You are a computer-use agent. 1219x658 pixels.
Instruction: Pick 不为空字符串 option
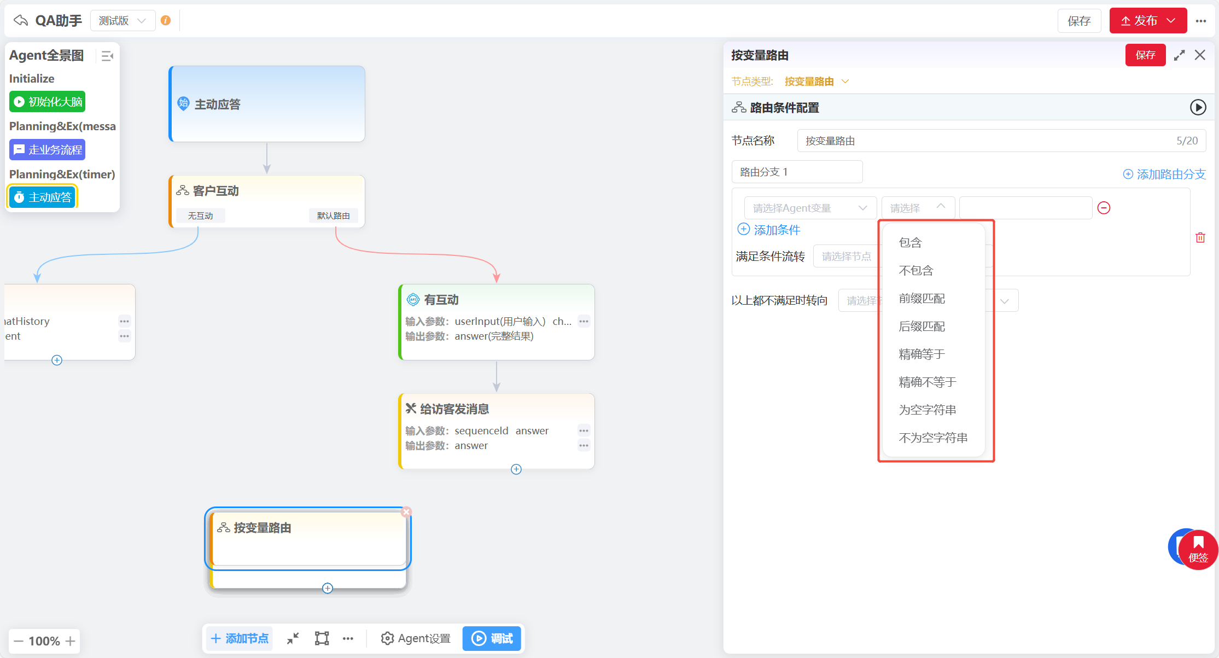(x=933, y=438)
